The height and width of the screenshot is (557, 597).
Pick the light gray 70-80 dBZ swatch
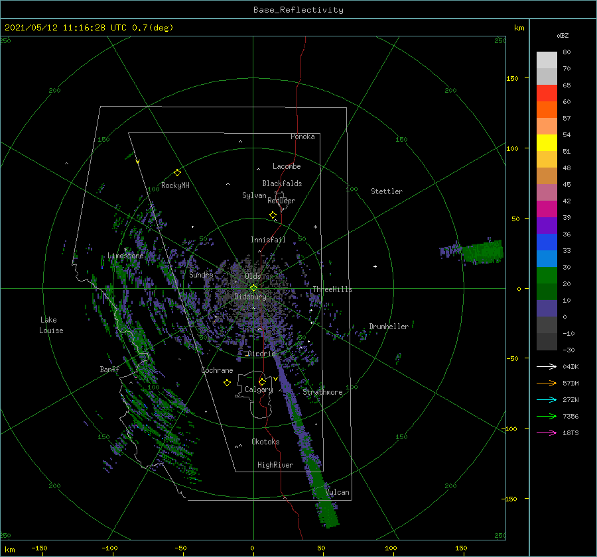coord(547,60)
